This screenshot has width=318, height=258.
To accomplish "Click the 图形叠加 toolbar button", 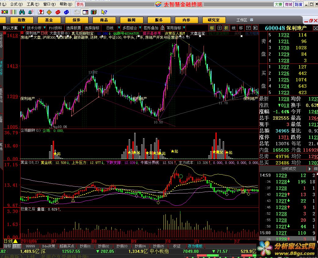I will pyautogui.click(x=151, y=28).
